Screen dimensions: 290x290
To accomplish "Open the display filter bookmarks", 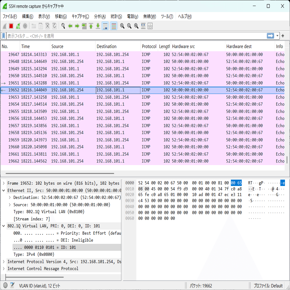I will [4, 36].
